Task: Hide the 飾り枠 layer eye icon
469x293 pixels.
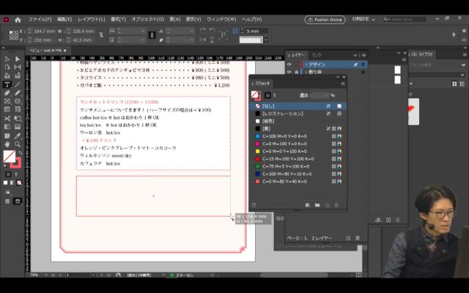Action: (x=289, y=72)
